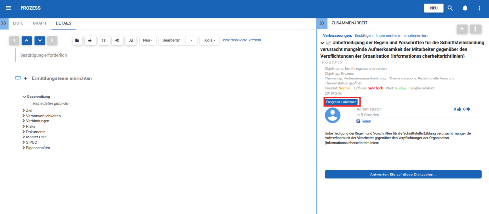Viewport: 489px width, 214px height.
Task: Click the Ermittlungsteam einrichten title
Action: pyautogui.click(x=62, y=78)
